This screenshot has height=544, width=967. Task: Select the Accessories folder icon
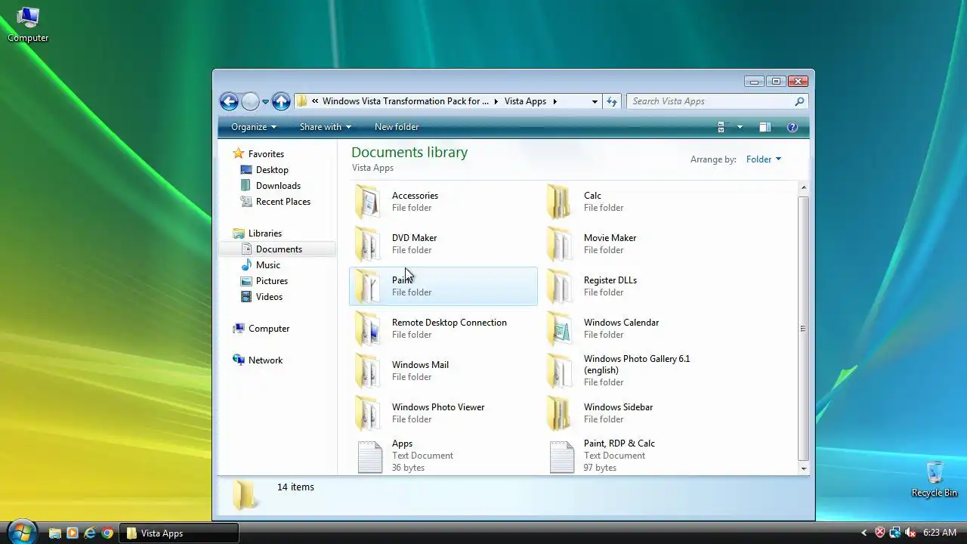pos(369,202)
